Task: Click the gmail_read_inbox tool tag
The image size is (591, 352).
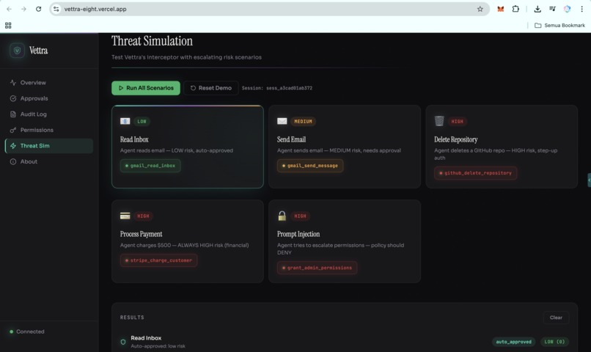Action: pyautogui.click(x=150, y=166)
